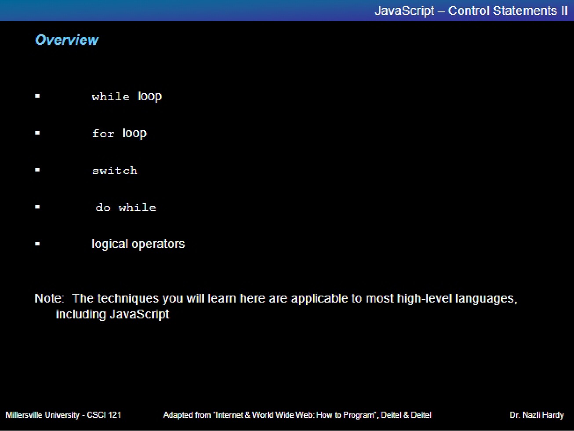Select the 'while loop' bullet text
The height and width of the screenshot is (431, 574).
click(127, 96)
